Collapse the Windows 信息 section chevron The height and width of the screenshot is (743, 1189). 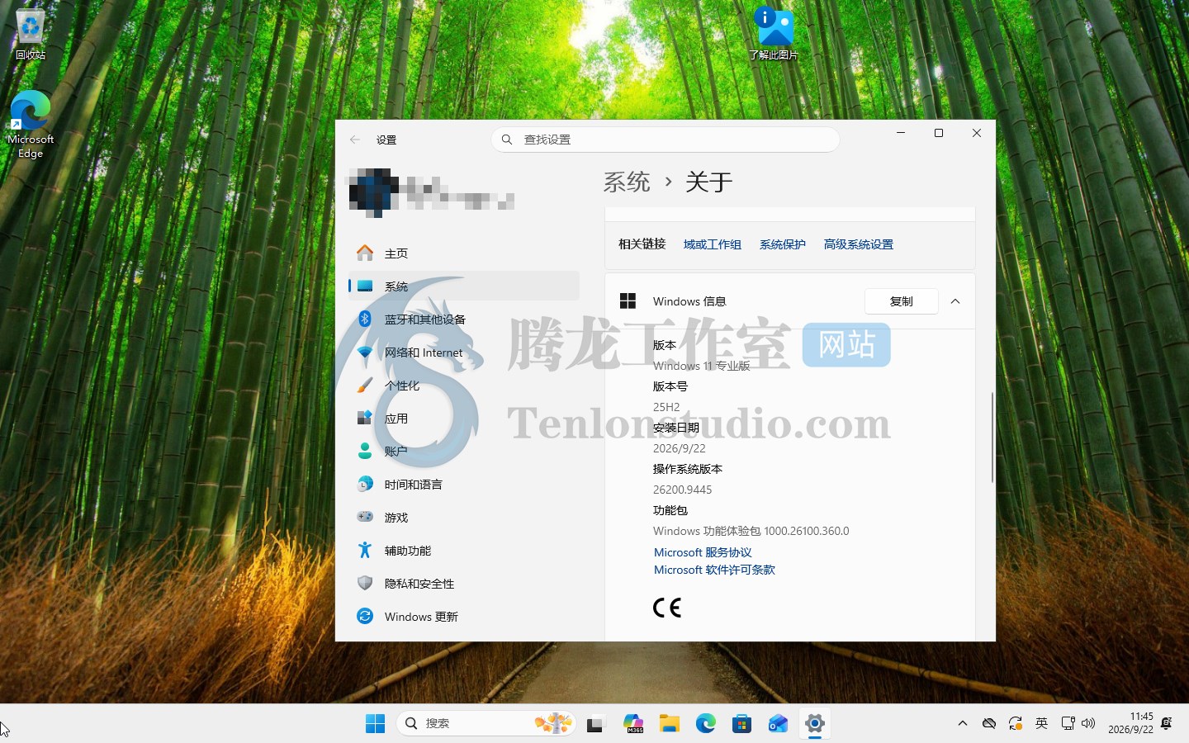click(955, 301)
